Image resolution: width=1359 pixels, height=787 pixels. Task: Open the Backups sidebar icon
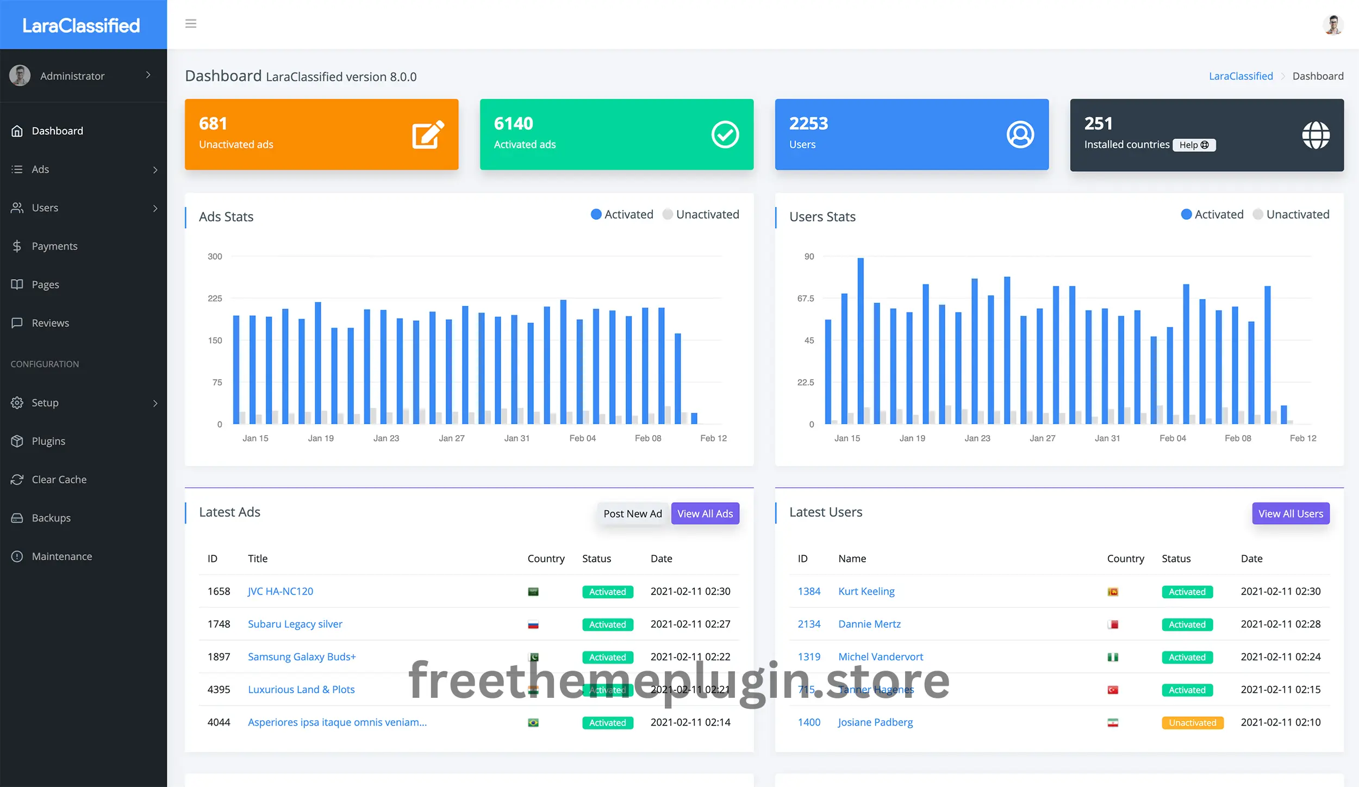coord(17,517)
